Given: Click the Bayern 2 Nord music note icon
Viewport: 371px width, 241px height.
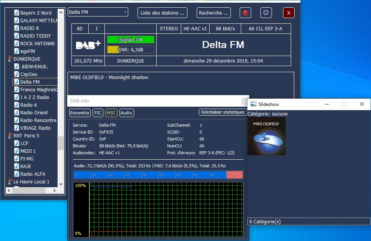Looking at the screenshot, I should click(x=17, y=13).
